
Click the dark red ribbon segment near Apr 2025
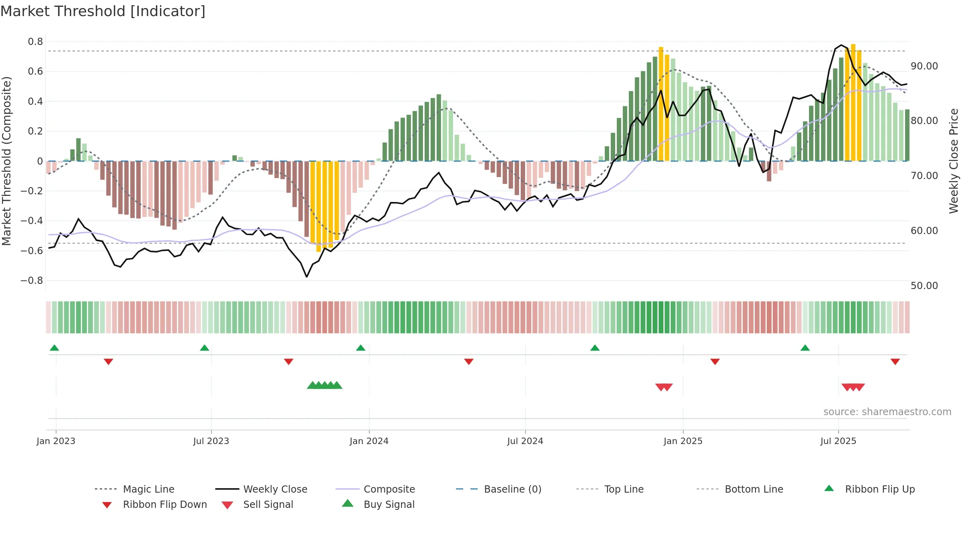pyautogui.click(x=769, y=317)
